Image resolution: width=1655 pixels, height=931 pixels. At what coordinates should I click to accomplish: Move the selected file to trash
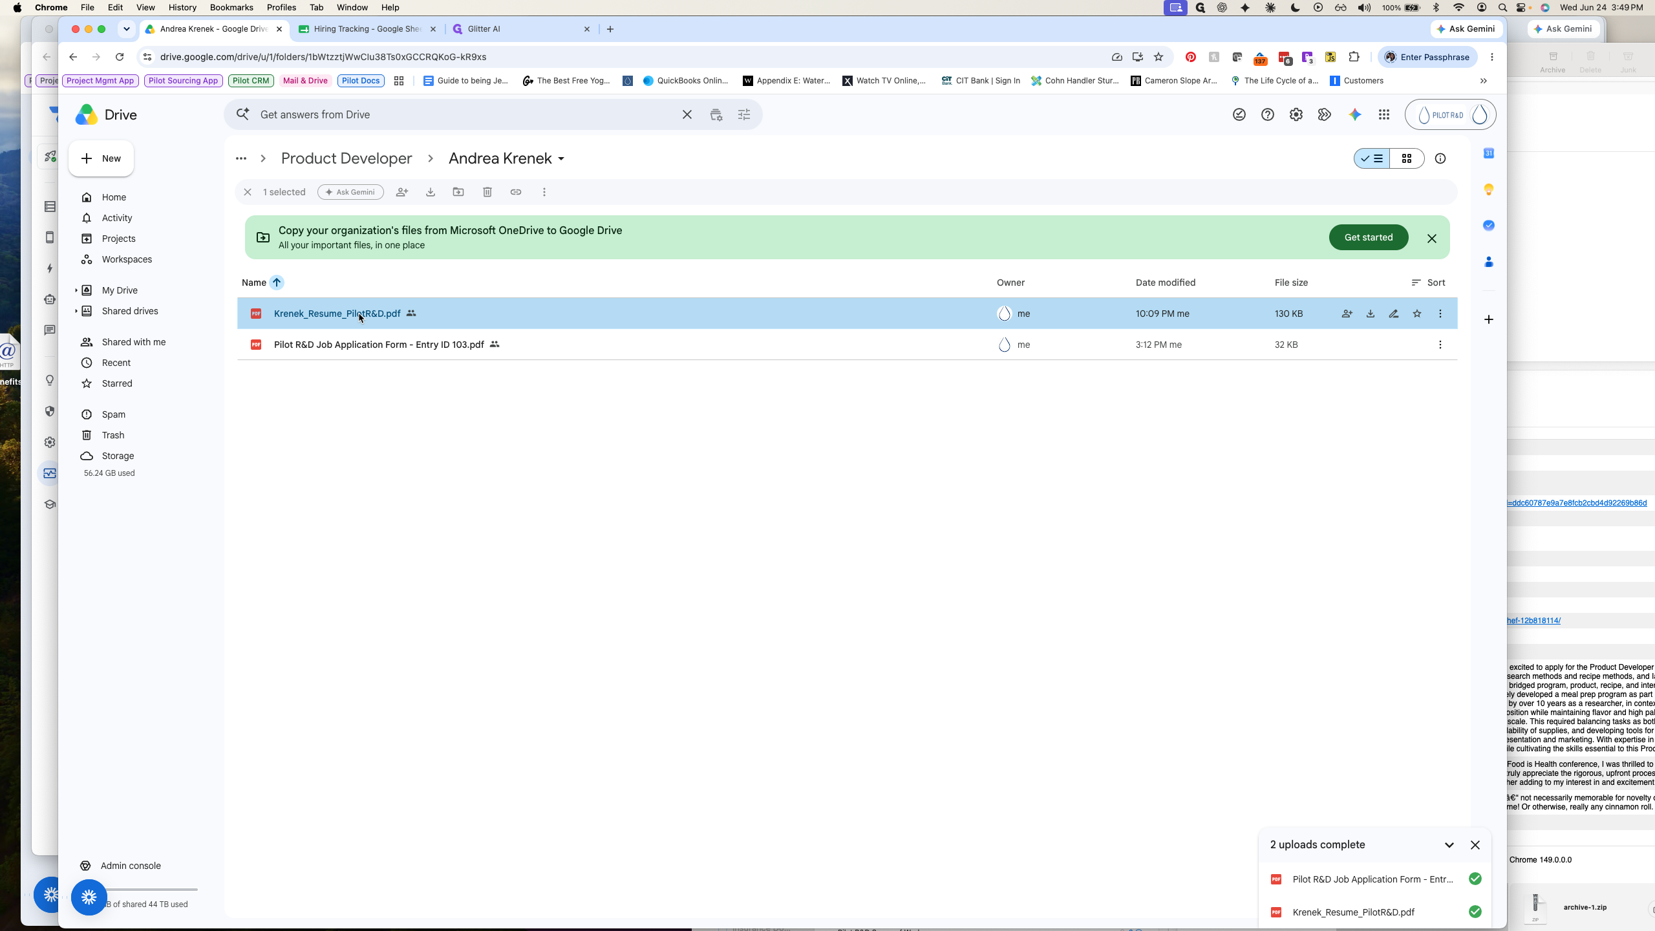click(x=487, y=192)
